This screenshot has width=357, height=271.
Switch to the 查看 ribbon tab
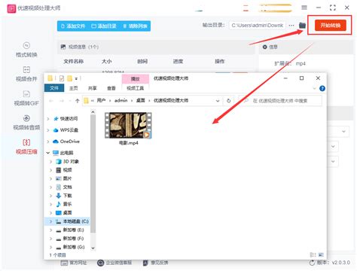(x=111, y=88)
